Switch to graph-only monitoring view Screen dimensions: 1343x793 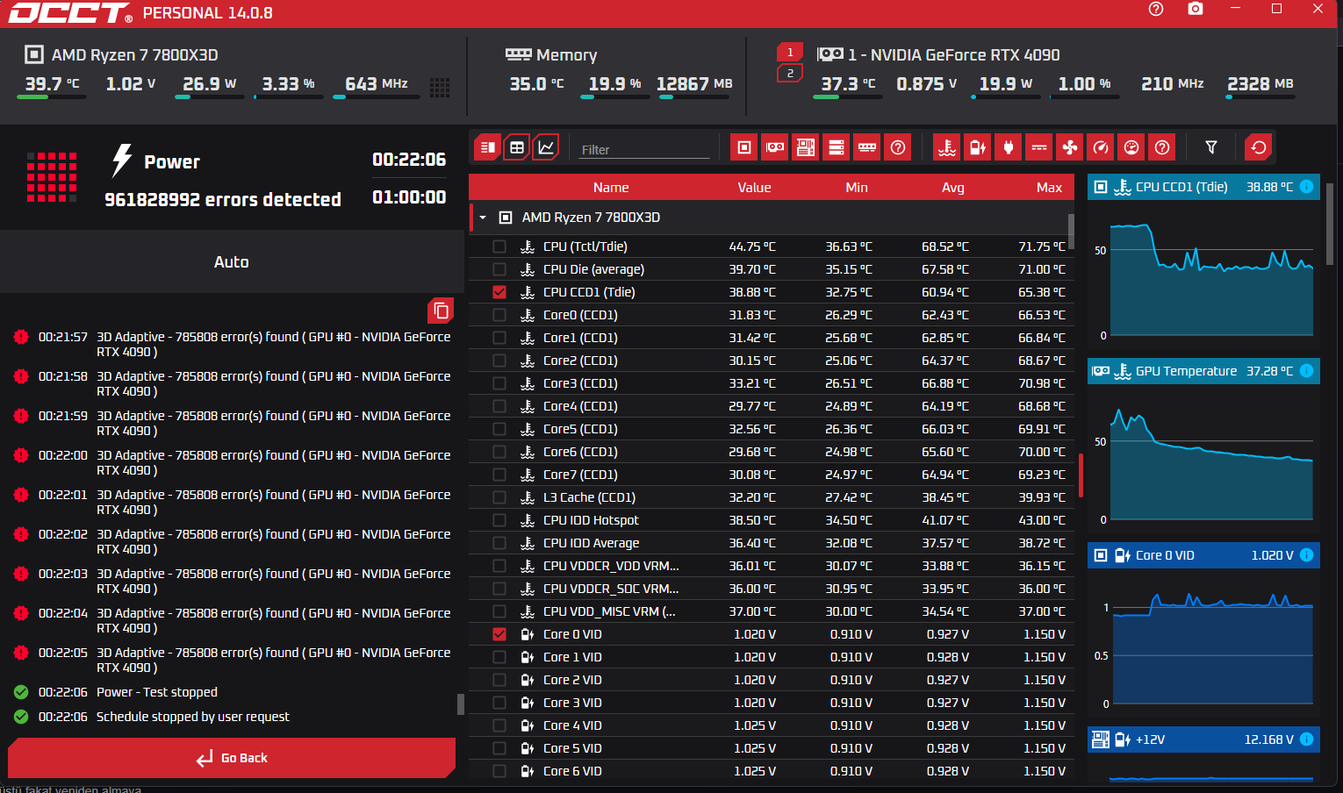click(546, 147)
